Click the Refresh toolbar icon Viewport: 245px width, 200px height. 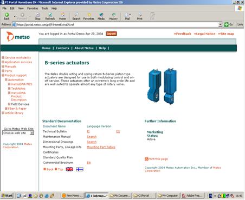click(x=50, y=15)
